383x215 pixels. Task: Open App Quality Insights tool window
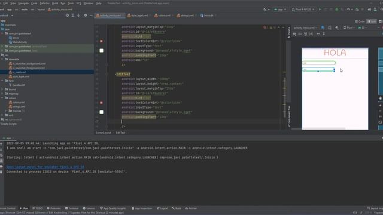(x=113, y=208)
